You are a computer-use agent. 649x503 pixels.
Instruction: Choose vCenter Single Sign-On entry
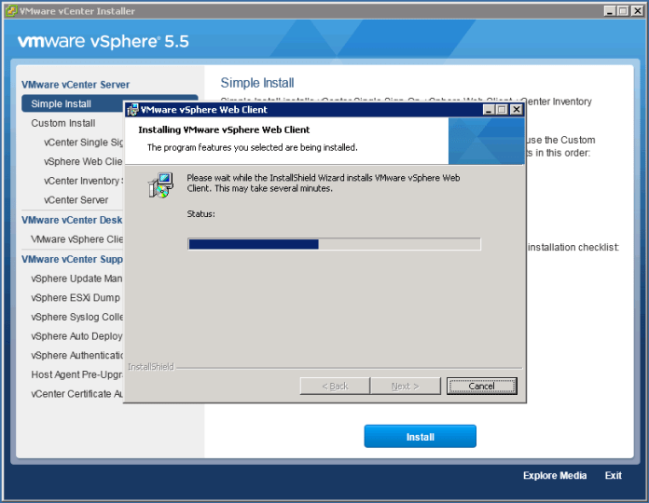tap(83, 143)
